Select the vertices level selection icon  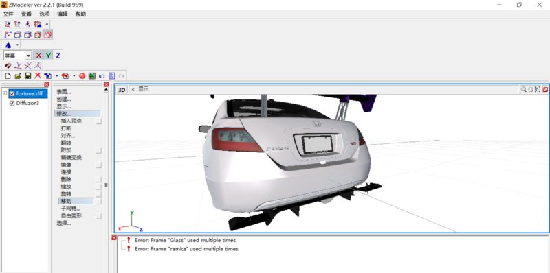tap(8, 35)
